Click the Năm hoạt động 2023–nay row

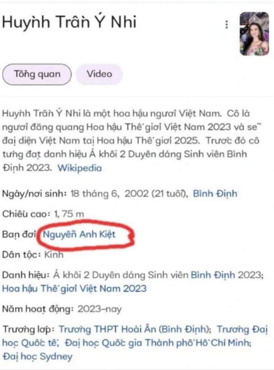(x=61, y=309)
